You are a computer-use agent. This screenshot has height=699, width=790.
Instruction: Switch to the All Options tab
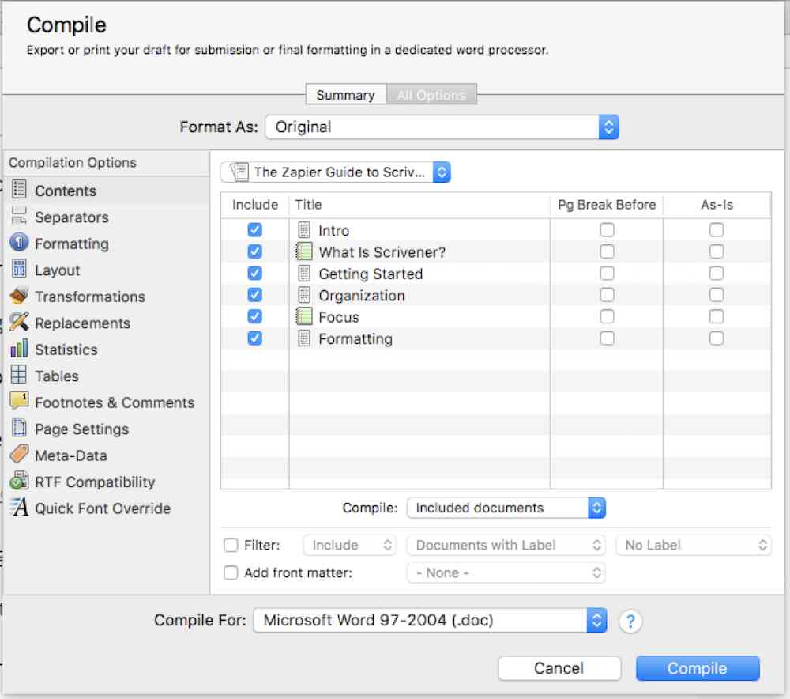point(431,95)
